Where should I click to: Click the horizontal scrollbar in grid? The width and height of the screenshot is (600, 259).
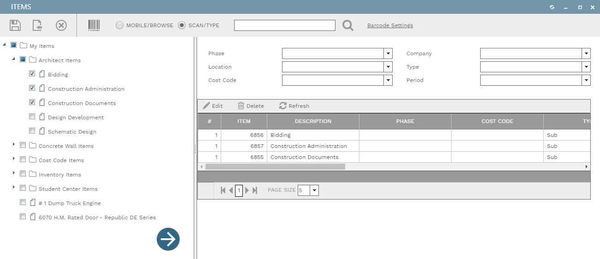click(x=275, y=166)
